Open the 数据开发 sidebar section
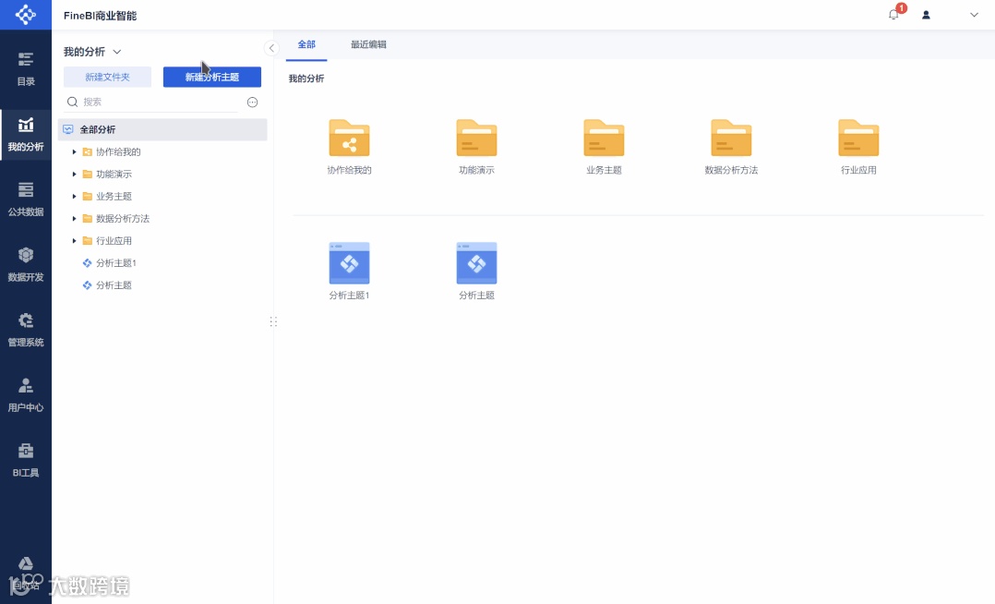The width and height of the screenshot is (995, 604). coord(26,265)
